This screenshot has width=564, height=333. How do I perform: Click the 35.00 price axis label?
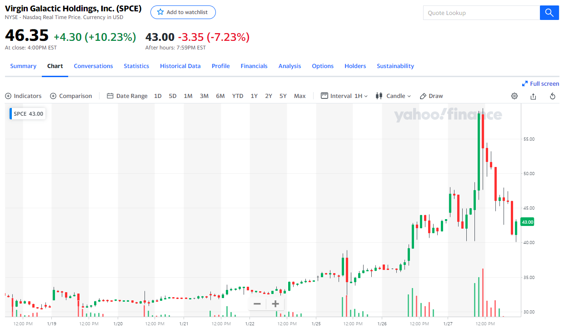528,277
